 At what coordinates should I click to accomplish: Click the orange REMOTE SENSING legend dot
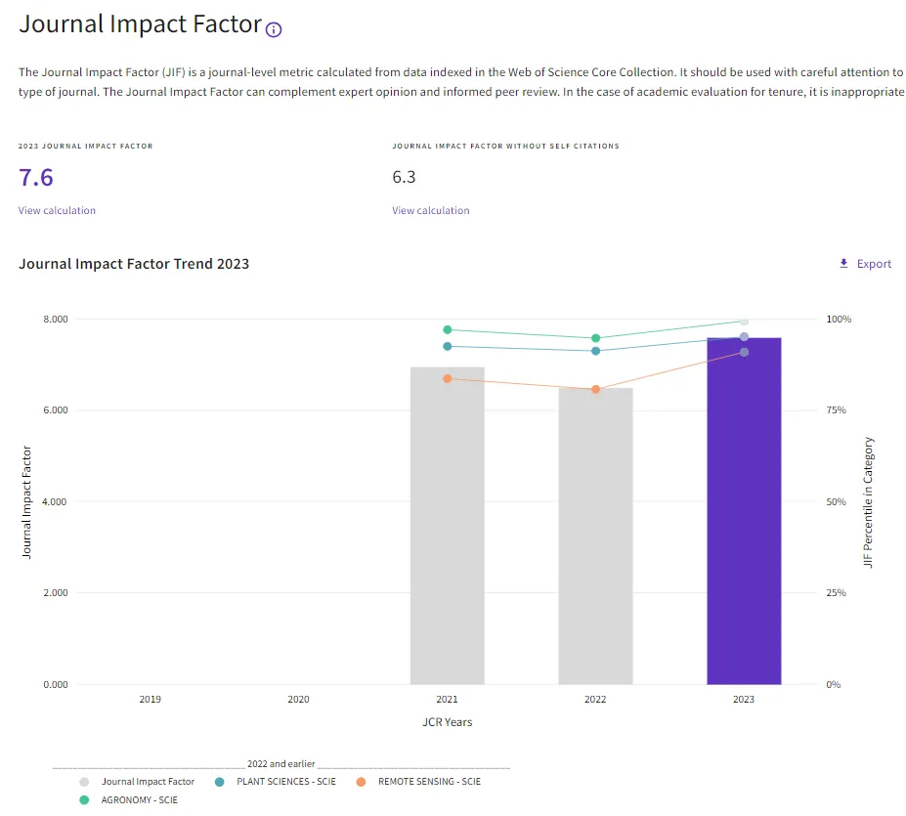click(x=361, y=782)
